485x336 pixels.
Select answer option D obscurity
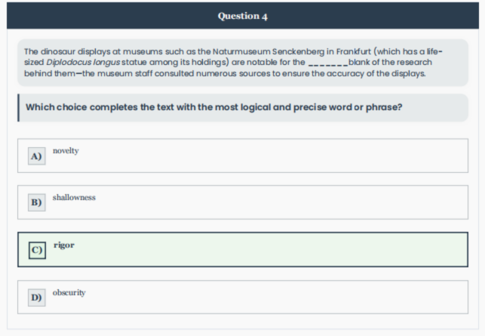pos(243,297)
